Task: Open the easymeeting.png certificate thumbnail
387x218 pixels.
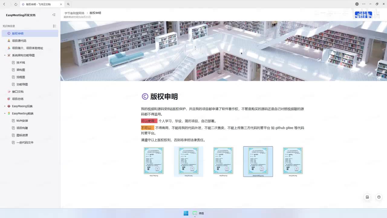Action: [x=258, y=161]
